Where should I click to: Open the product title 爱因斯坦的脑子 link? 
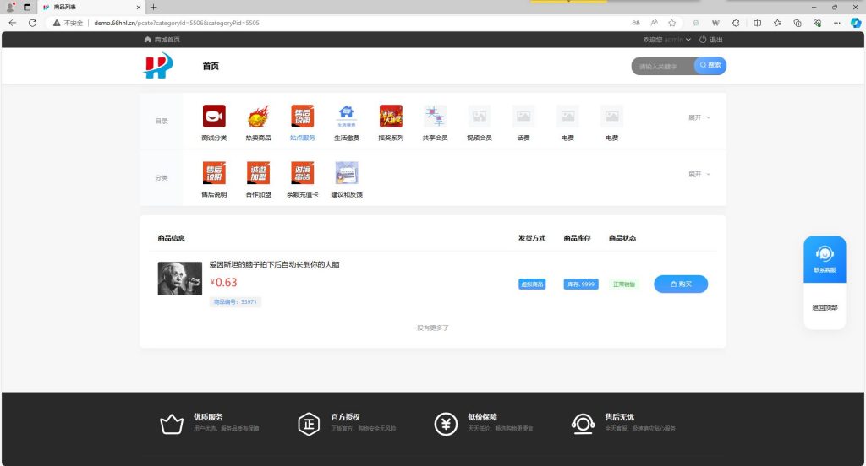pyautogui.click(x=275, y=265)
